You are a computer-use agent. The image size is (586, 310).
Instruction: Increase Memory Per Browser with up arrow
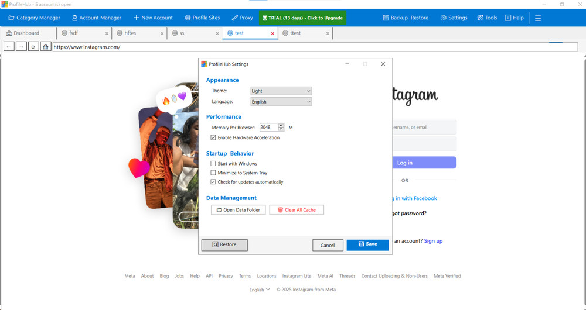click(281, 125)
